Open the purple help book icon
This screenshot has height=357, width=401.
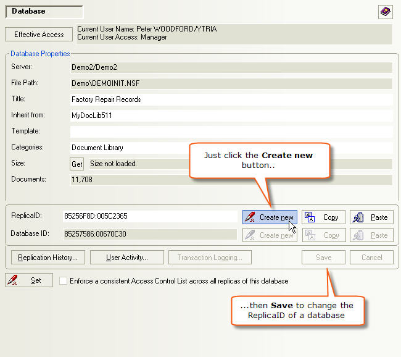[385, 12]
